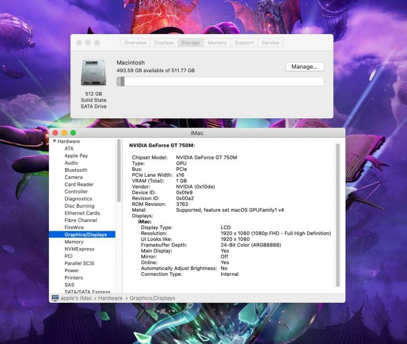This screenshot has width=407, height=344.
Task: Maximize the iMac window with green button
Action: [x=73, y=133]
